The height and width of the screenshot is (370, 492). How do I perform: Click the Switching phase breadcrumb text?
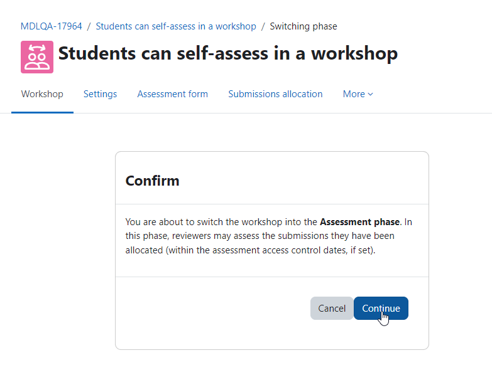[303, 26]
